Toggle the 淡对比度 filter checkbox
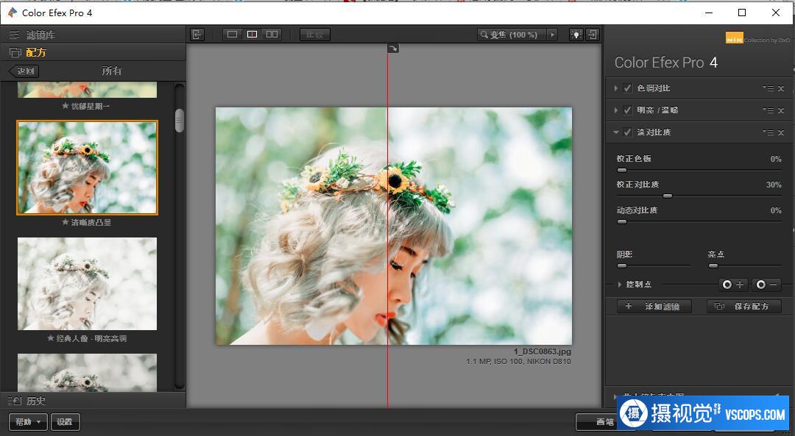Viewport: 795px width, 436px height. (628, 132)
